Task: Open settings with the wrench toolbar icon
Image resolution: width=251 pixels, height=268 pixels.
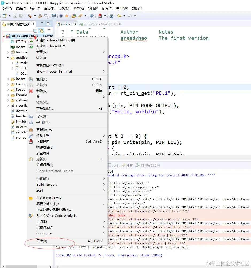Action: point(46,16)
